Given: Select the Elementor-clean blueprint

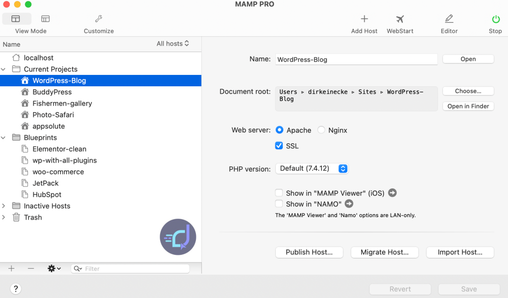Looking at the screenshot, I should 101,149.
